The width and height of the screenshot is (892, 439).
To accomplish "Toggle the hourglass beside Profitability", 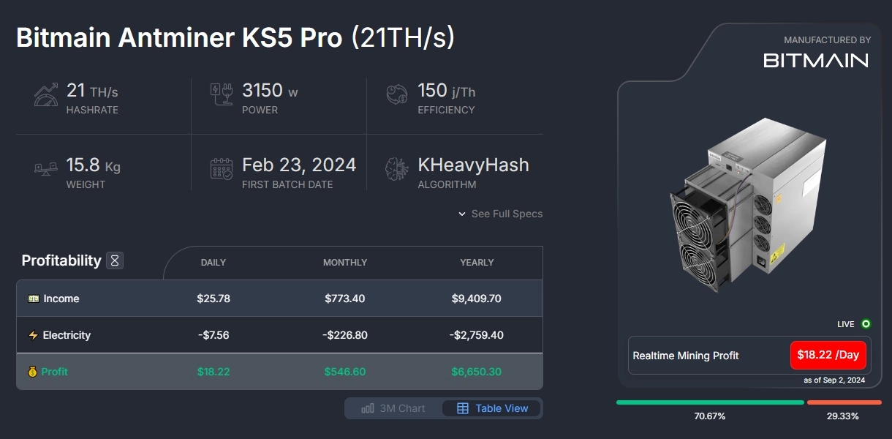I will tap(114, 260).
